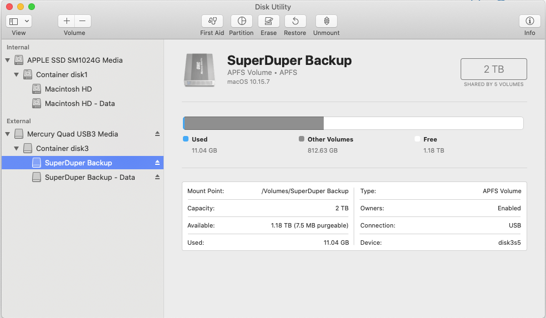Viewport: 546px width, 318px height.
Task: Open the Partition tool
Action: (242, 21)
